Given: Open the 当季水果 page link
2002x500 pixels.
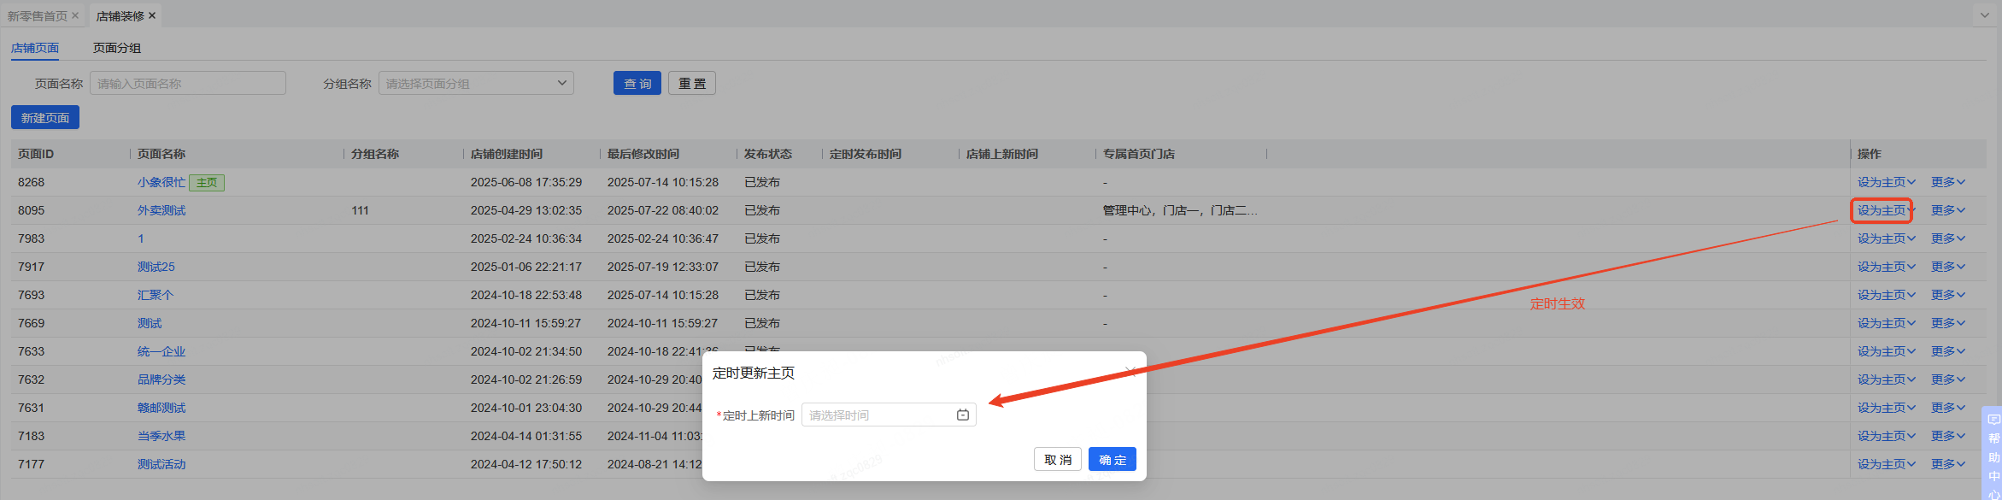Looking at the screenshot, I should coord(161,436).
